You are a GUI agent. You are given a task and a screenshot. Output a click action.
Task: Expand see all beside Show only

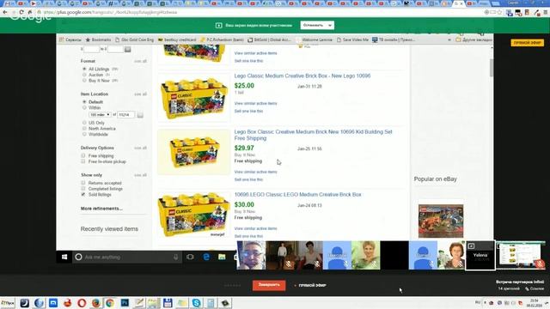click(140, 175)
